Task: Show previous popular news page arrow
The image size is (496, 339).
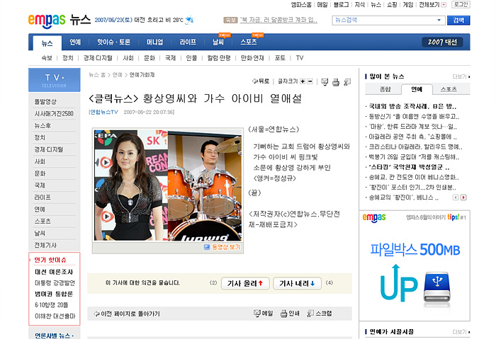Action: 456,197
